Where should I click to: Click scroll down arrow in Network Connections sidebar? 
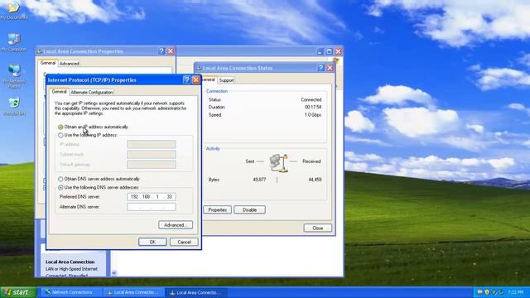coord(114,273)
